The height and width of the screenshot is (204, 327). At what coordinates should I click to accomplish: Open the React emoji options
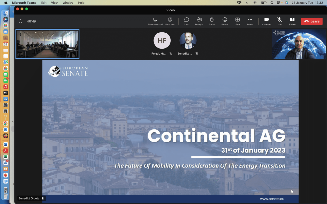[x=224, y=21]
